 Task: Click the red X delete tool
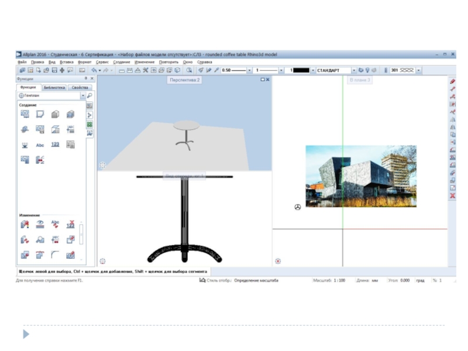[x=452, y=196]
